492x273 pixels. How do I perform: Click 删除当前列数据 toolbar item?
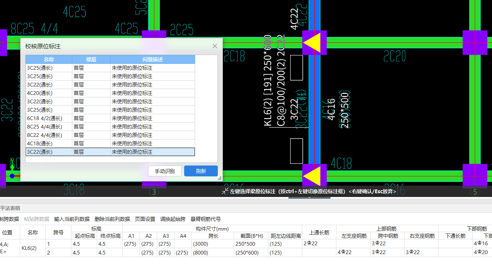pos(112,219)
